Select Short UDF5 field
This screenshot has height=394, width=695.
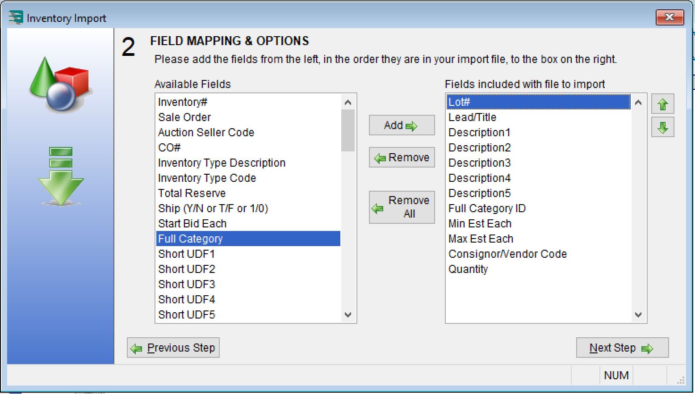[248, 315]
